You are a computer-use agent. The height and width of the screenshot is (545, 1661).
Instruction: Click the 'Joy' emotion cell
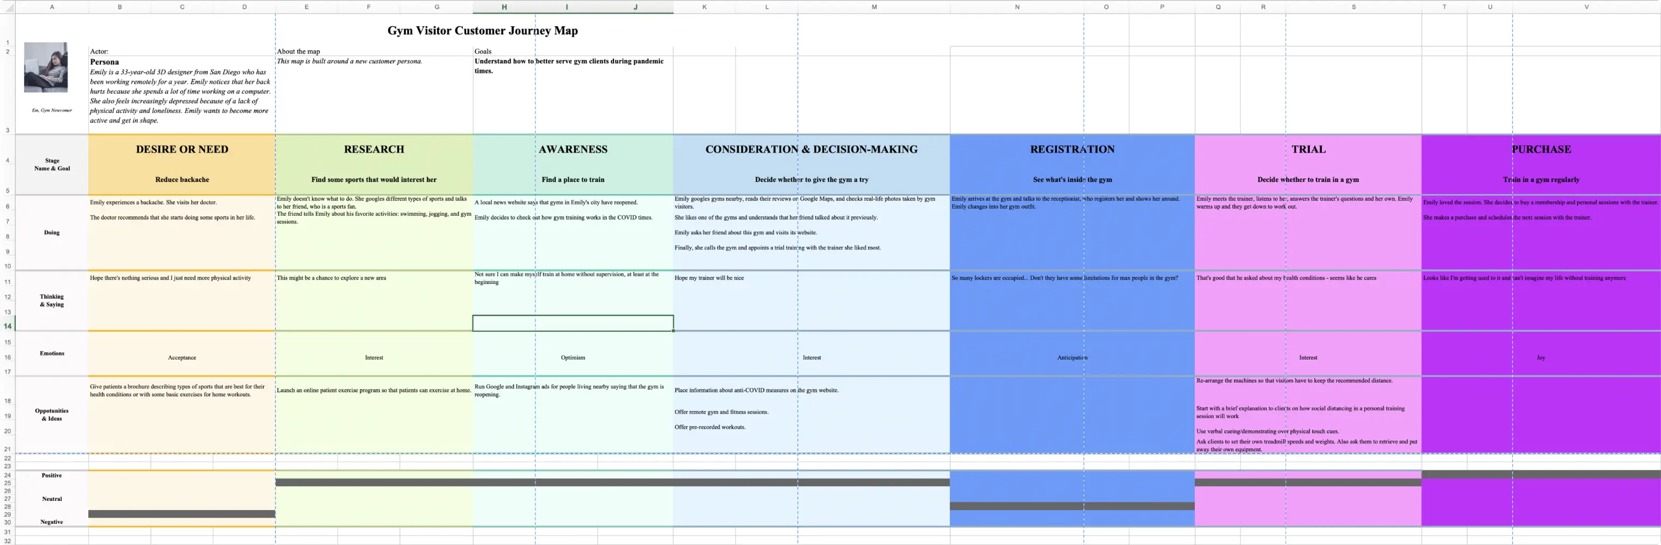1541,358
